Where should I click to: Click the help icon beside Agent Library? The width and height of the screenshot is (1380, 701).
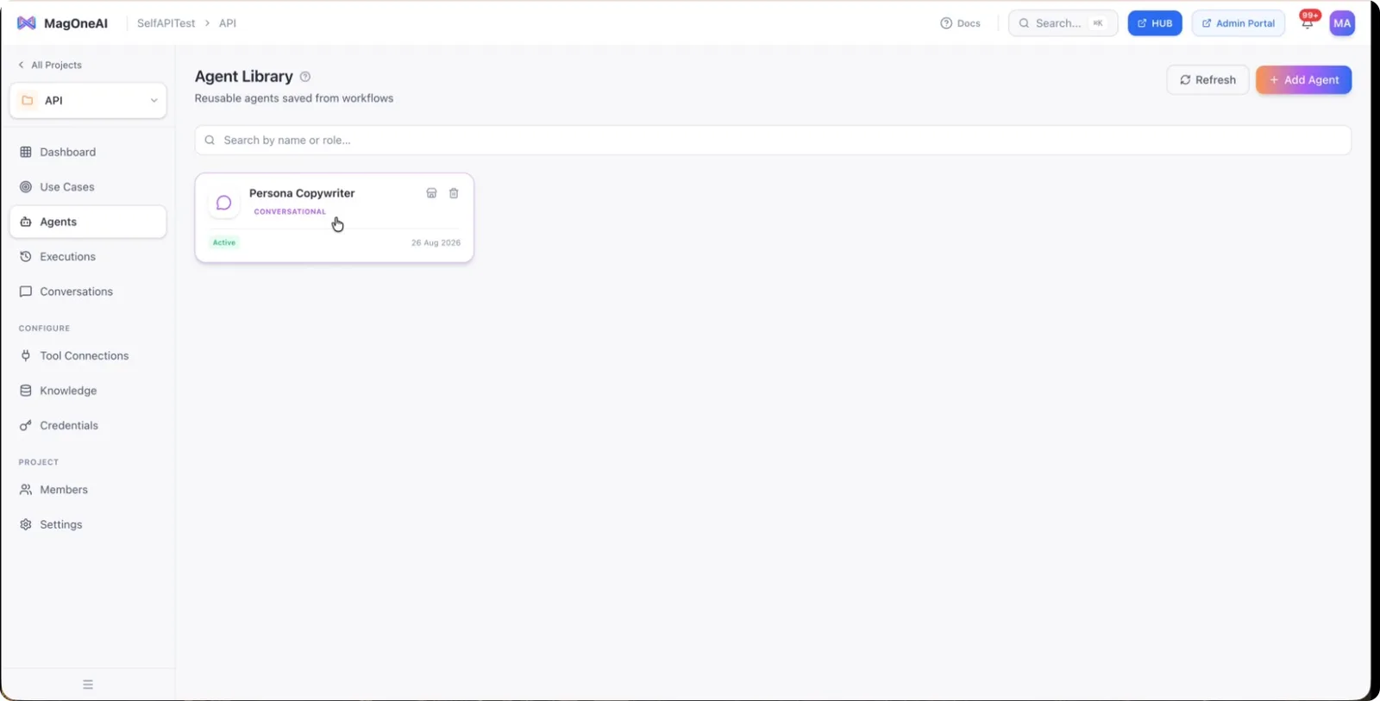pyautogui.click(x=305, y=77)
